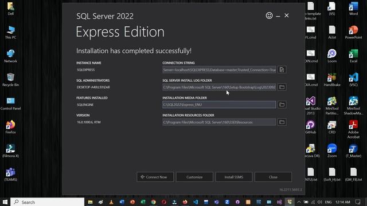Select the HandBrake desktop shortcut
The image size is (367, 206).
click(x=332, y=80)
